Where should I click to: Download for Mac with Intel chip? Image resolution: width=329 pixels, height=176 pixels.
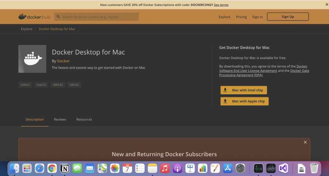[243, 90]
